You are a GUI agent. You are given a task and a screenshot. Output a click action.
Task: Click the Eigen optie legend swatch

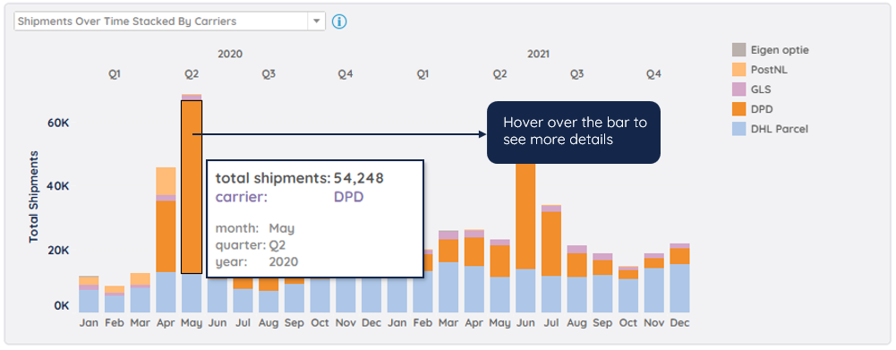point(738,50)
